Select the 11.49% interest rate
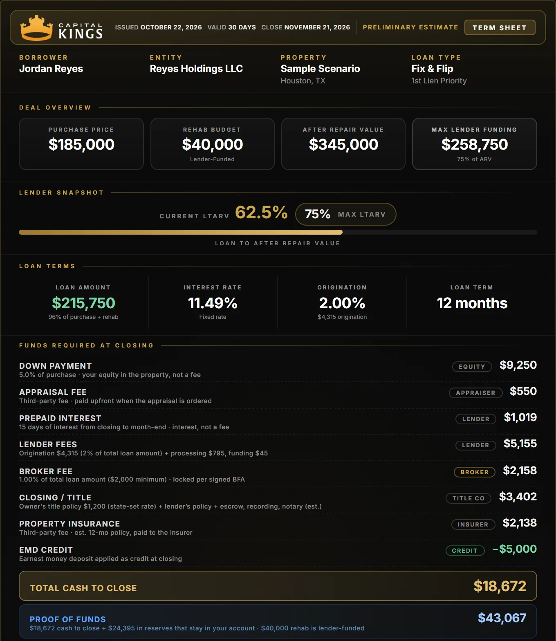The height and width of the screenshot is (641, 556). coord(213,303)
